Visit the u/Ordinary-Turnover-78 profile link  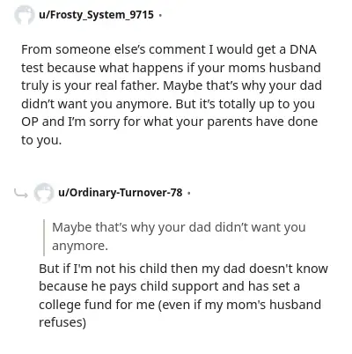pos(121,193)
